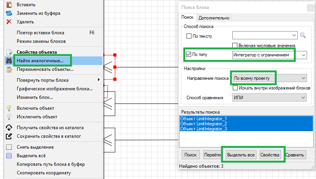
Task: Enable the По тексту checkbox
Action: tap(189, 36)
